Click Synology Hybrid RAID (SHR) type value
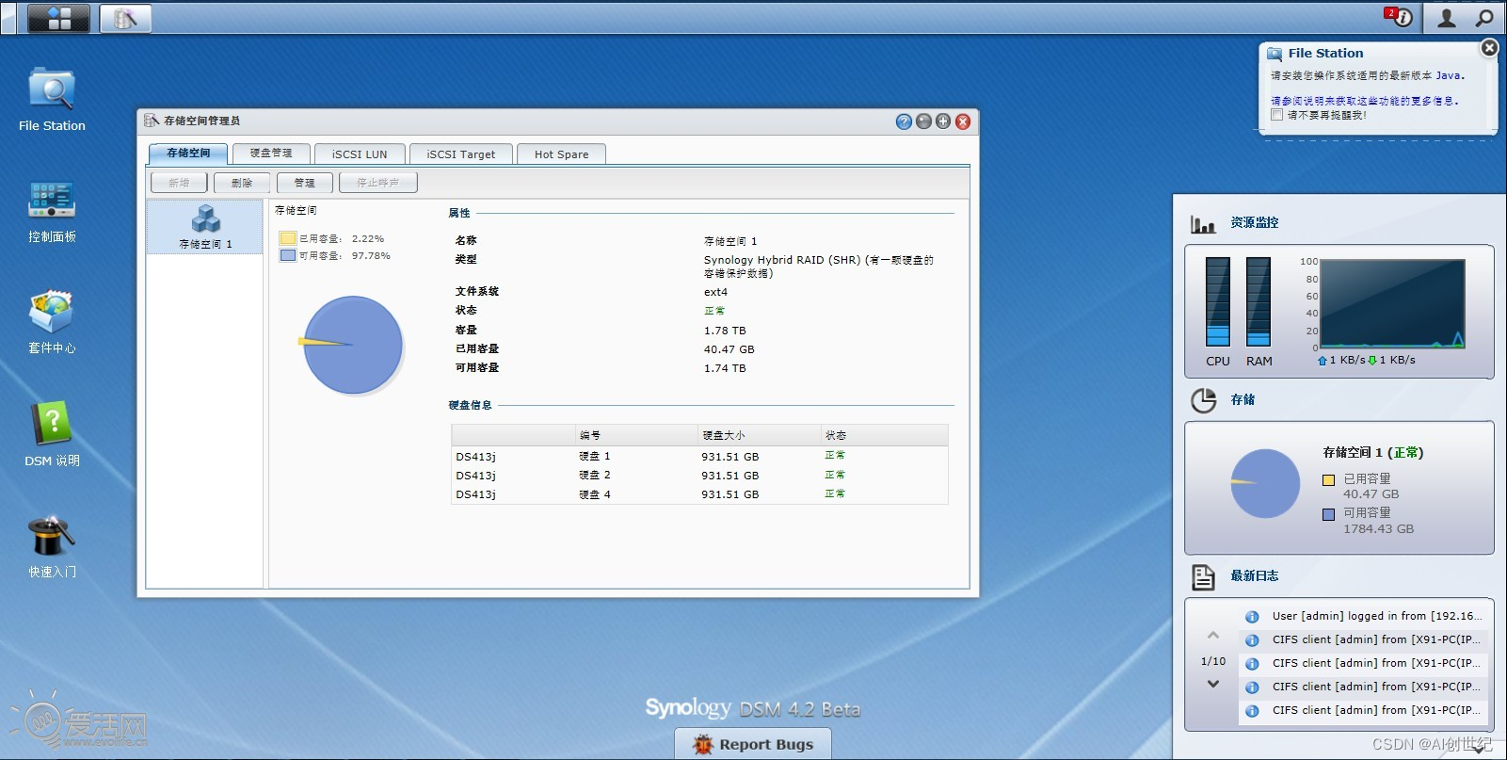This screenshot has width=1507, height=760. [818, 267]
